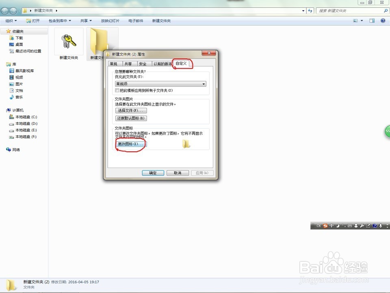This screenshot has height=293, width=390.
Task: Click the refresh button beside address bar
Action: point(310,11)
